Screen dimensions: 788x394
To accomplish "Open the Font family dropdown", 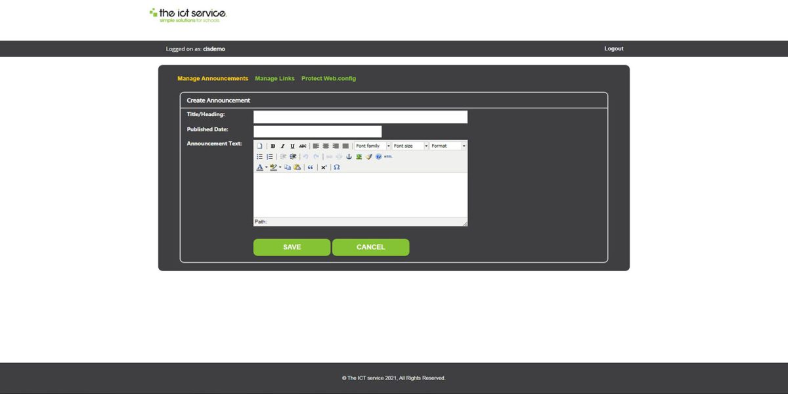I will 372,146.
